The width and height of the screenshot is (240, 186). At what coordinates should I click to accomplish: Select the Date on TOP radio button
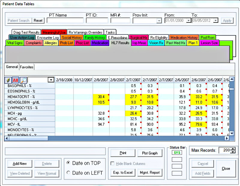pyautogui.click(x=68, y=163)
